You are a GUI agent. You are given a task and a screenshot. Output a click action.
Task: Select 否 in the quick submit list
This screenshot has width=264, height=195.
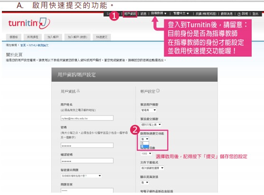(145, 143)
